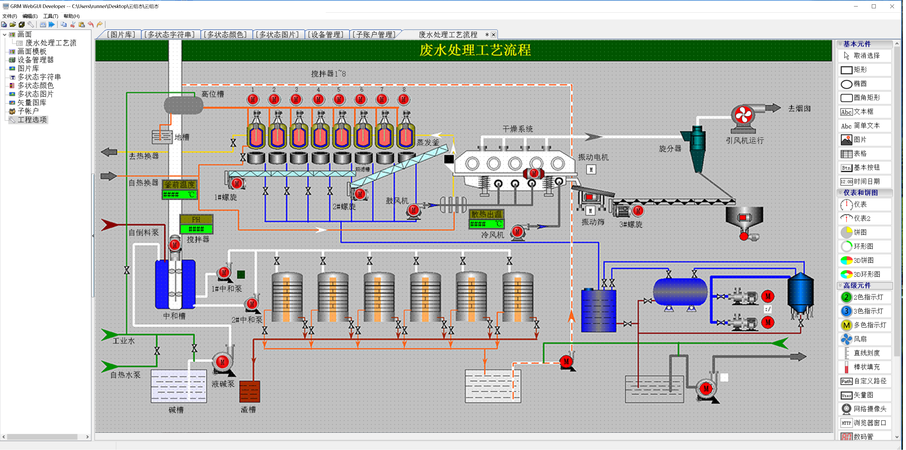
Task: Close the 废水处理工艺流程 tab
Action: [x=493, y=35]
